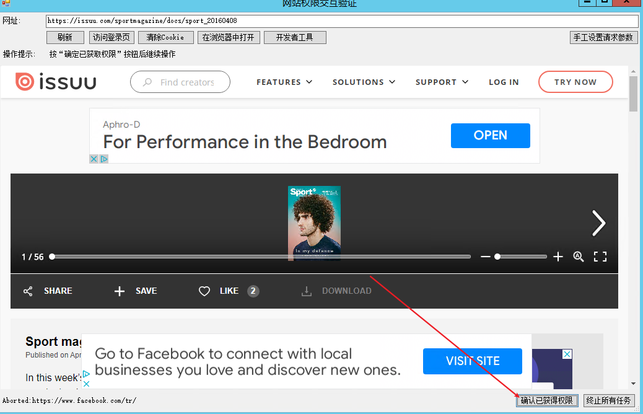
Task: Click the 清除Cookie button
Action: (x=165, y=38)
